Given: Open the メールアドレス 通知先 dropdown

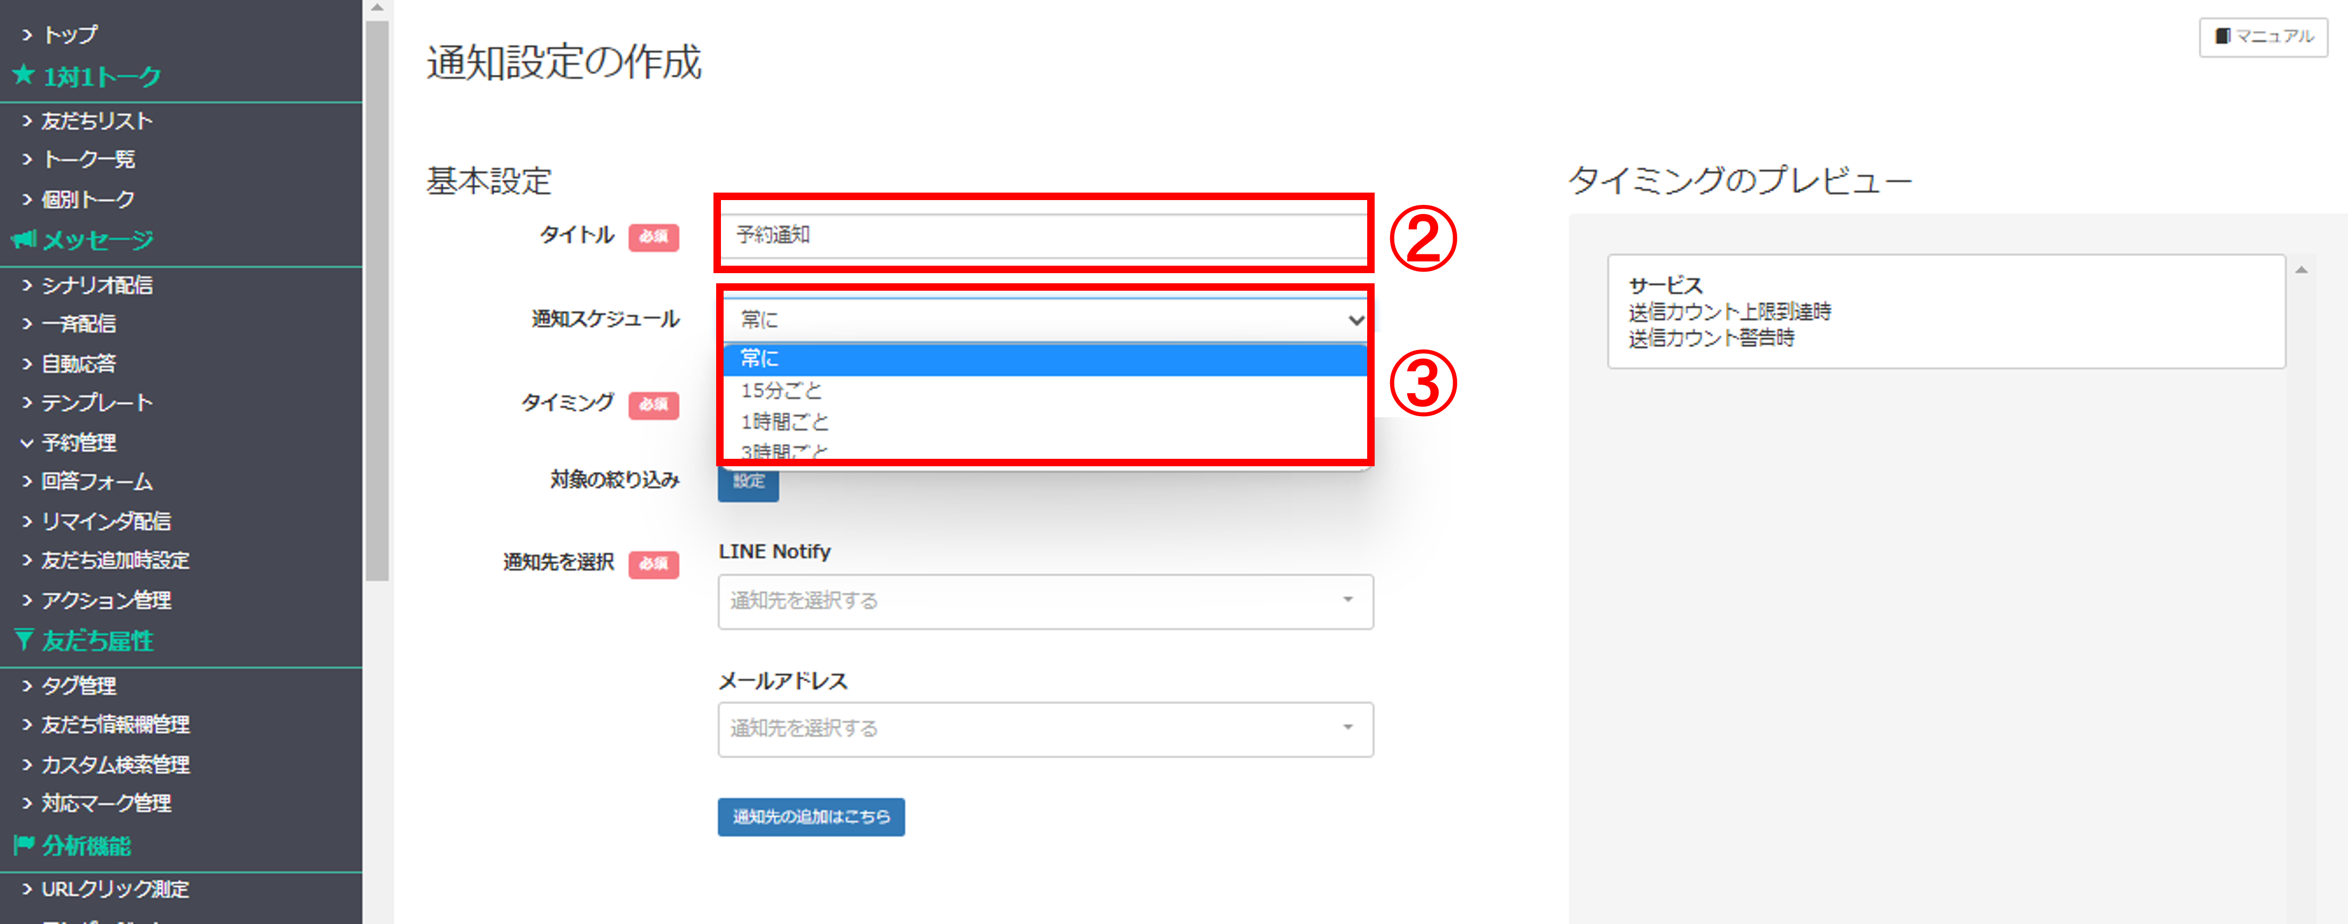Looking at the screenshot, I should [x=1045, y=728].
